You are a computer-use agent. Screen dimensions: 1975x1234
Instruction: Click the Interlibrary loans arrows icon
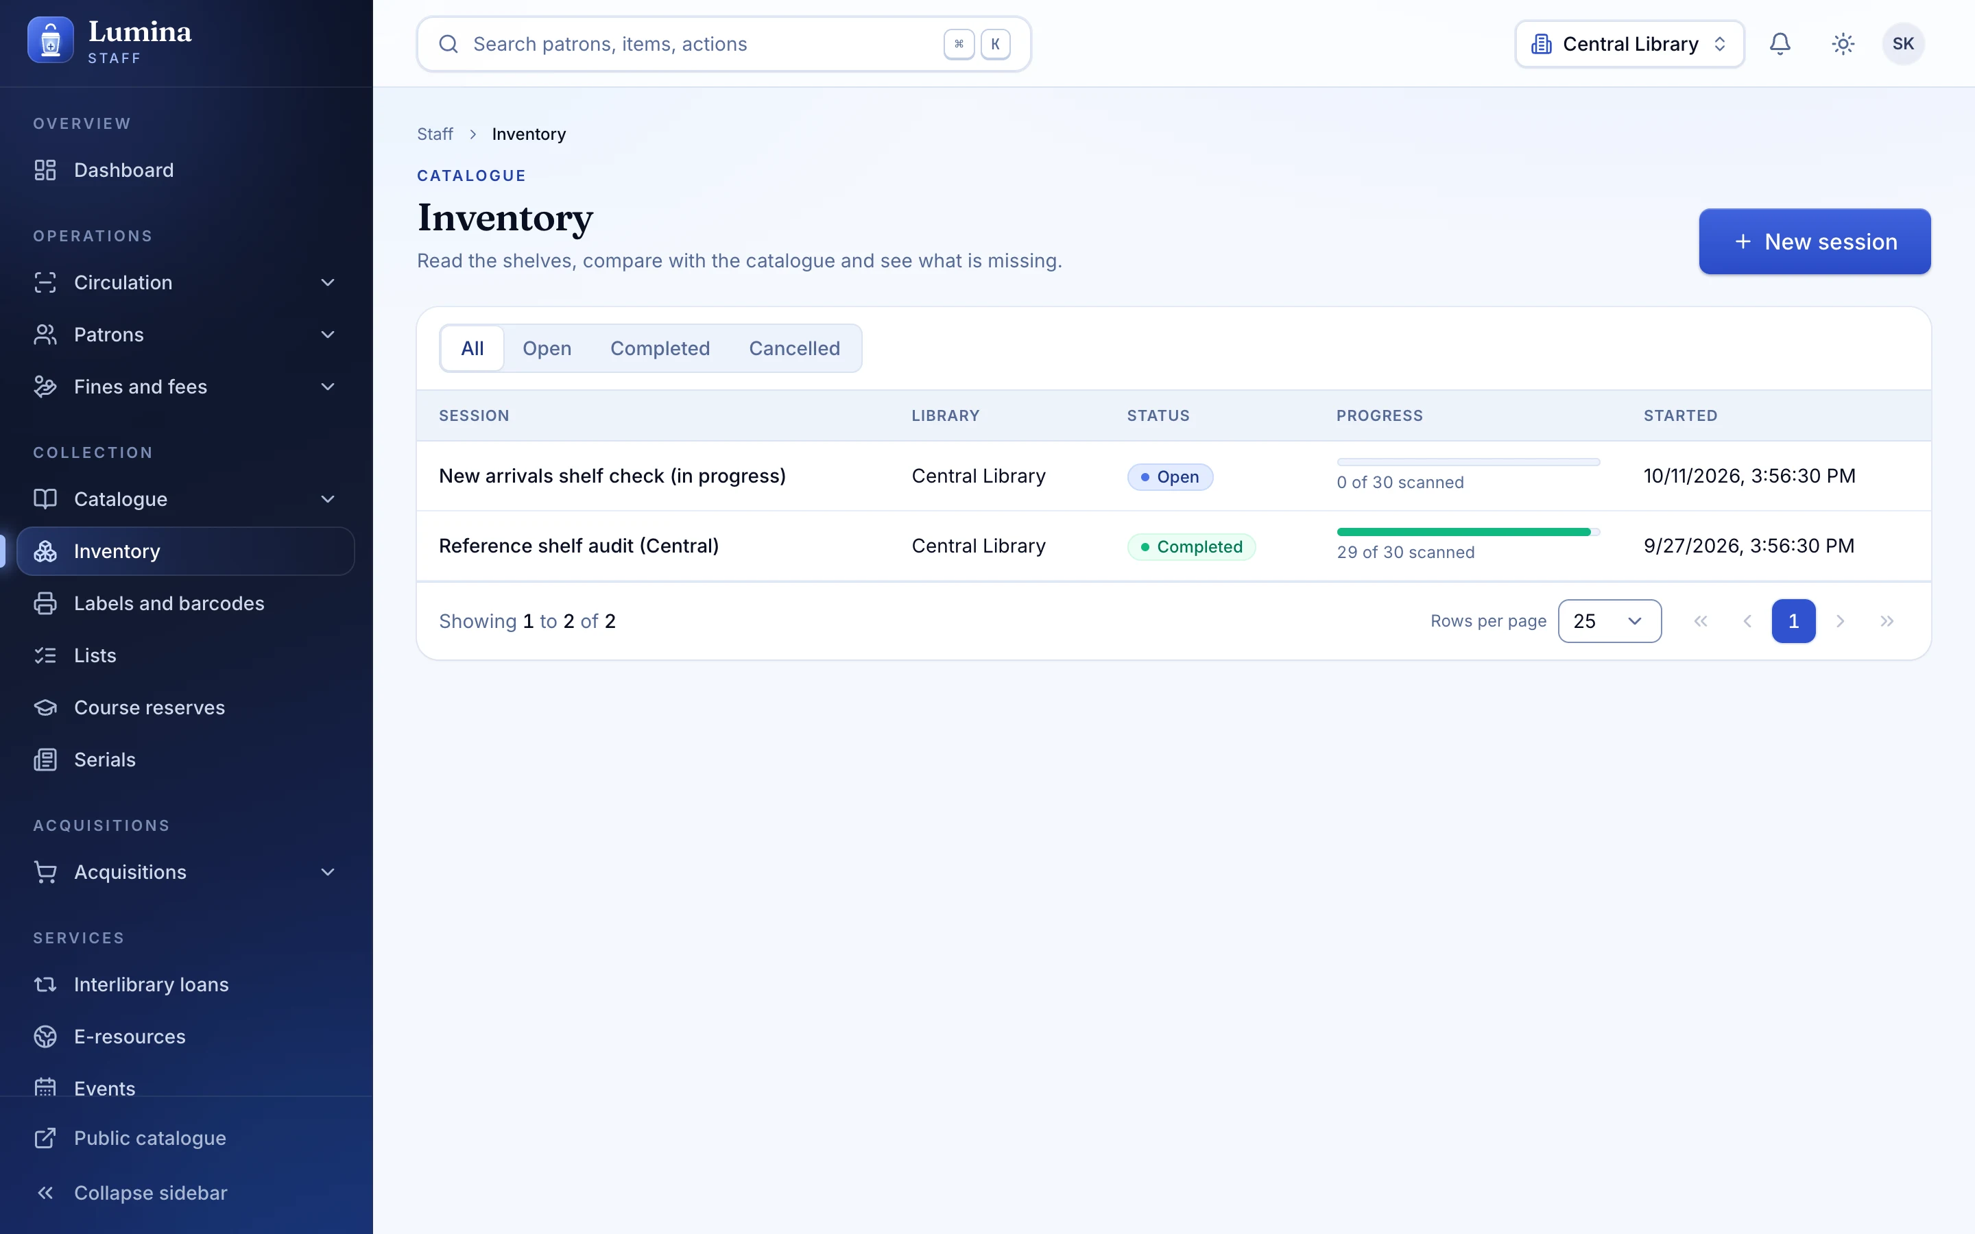click(45, 984)
